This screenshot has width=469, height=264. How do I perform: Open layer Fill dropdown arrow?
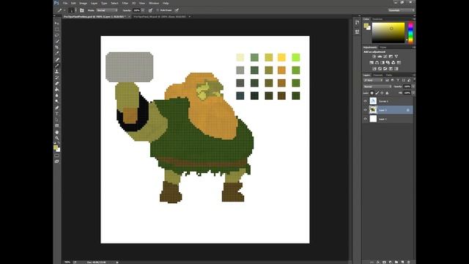pos(413,93)
